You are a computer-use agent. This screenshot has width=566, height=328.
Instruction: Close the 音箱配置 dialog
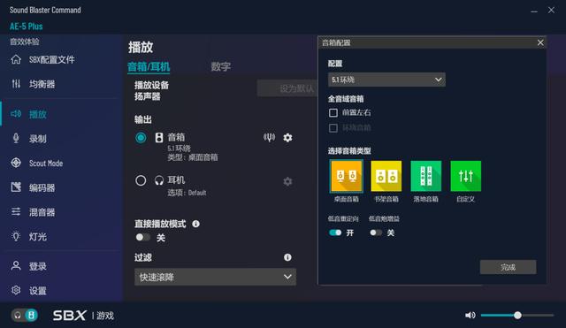tap(540, 42)
